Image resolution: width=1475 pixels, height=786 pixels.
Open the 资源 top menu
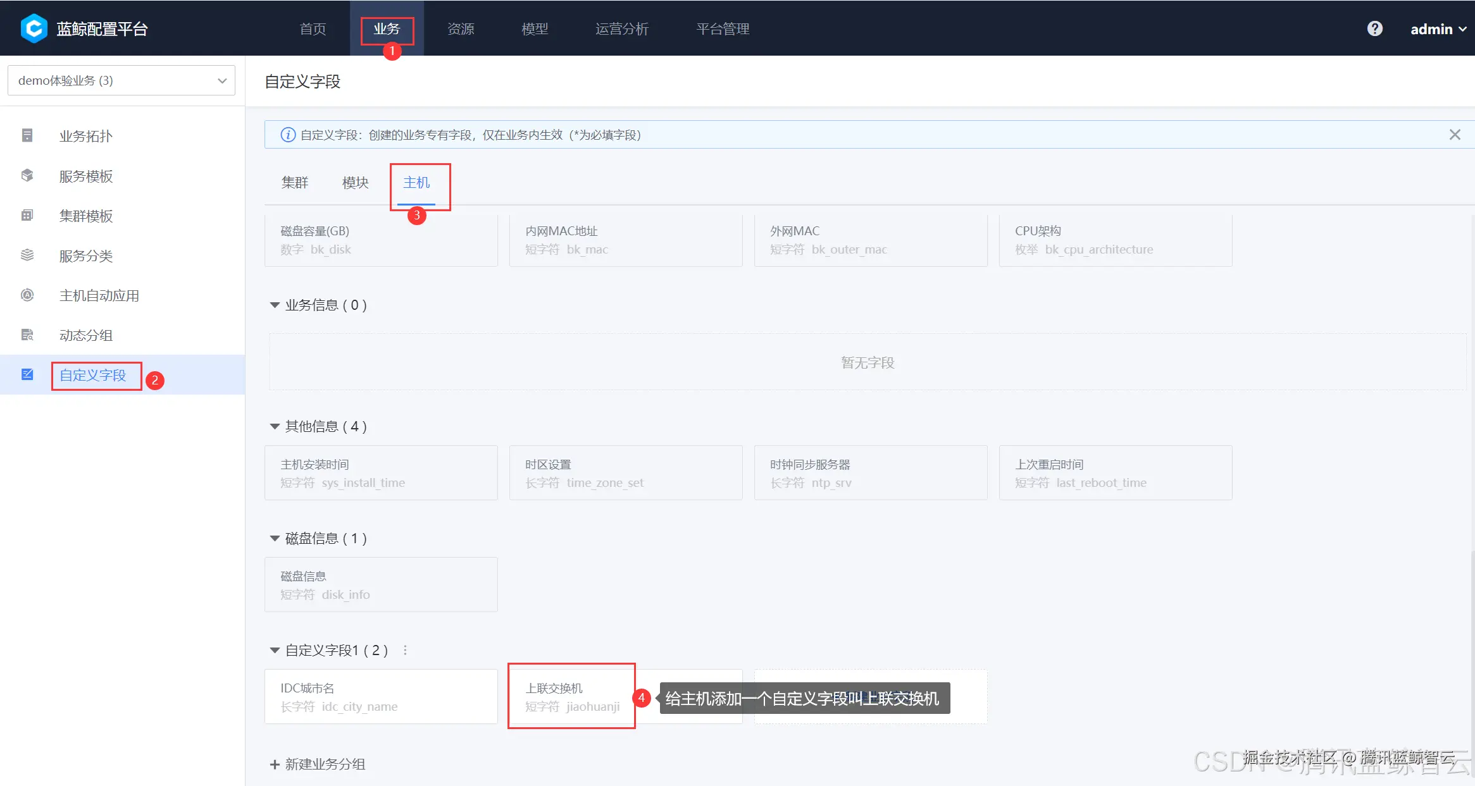461,29
